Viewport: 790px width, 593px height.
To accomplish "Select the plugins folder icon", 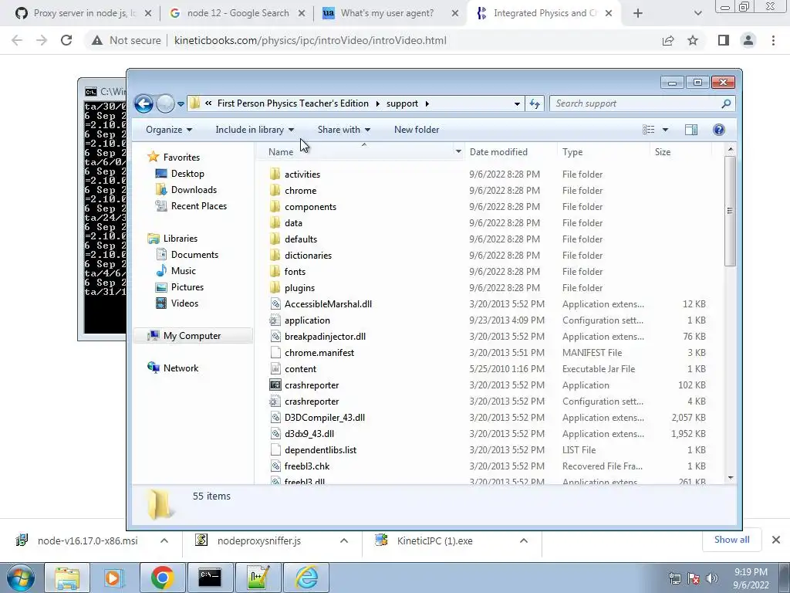I will click(275, 288).
